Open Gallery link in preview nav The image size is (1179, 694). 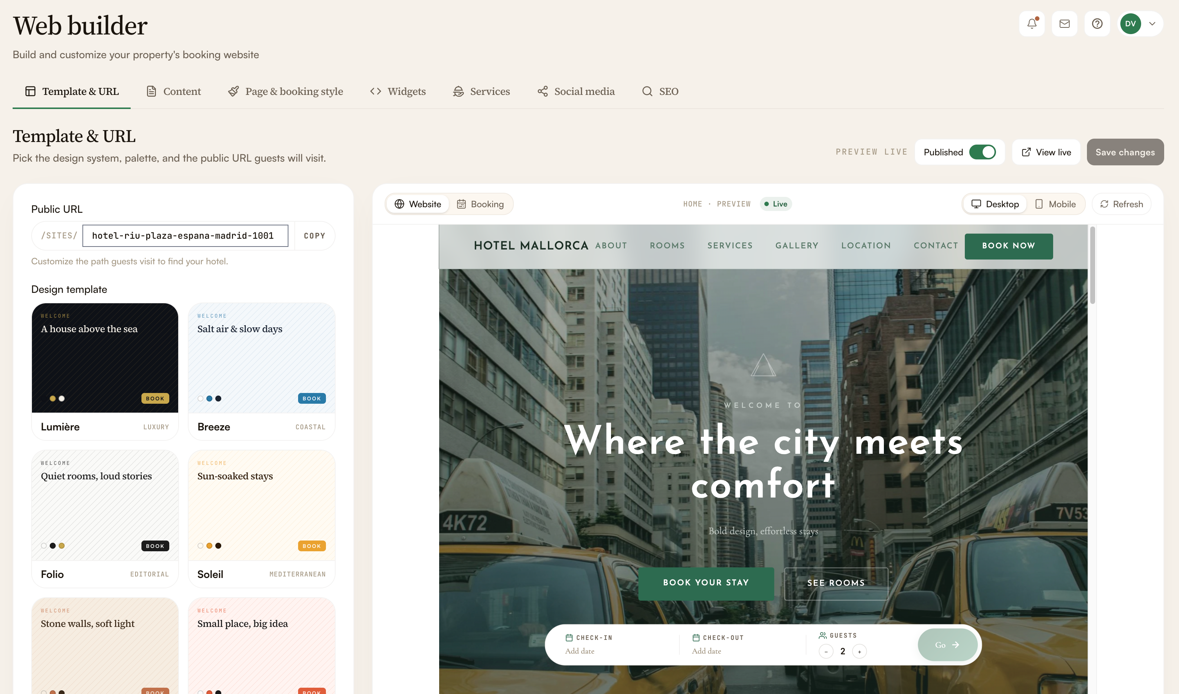[x=797, y=245]
